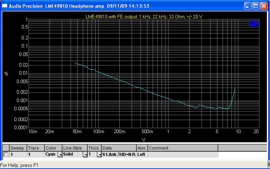Click the Axis column header

click(x=142, y=148)
